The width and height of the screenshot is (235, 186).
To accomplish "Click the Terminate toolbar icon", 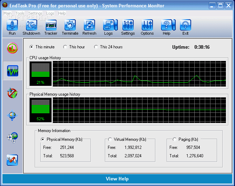I will click(70, 25).
